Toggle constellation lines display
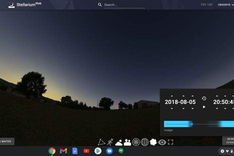The height and width of the screenshot is (156, 234). pyautogui.click(x=102, y=142)
